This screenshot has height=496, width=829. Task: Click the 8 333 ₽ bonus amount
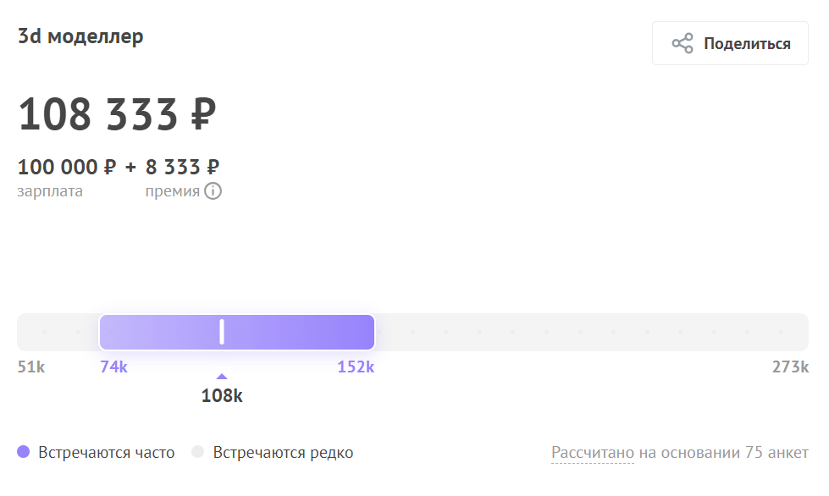182,167
